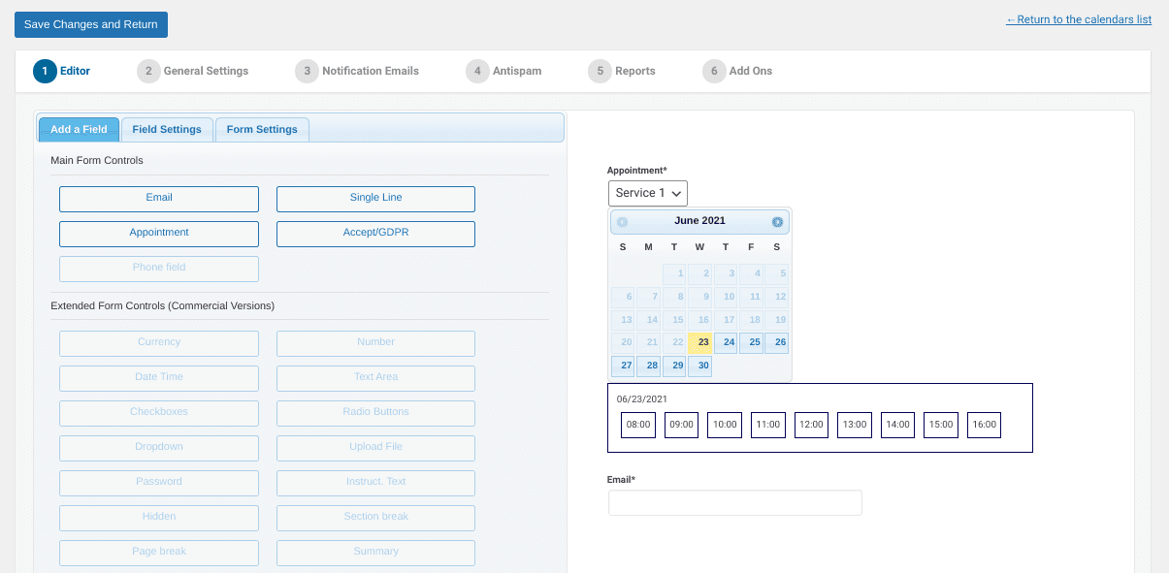Choose the 08:00 time slot

[638, 425]
